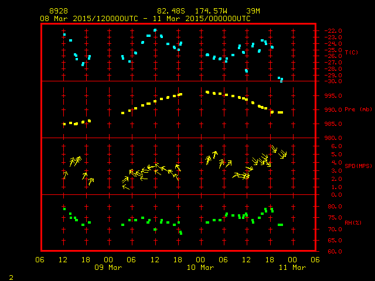Image resolution: width=375 pixels, height=281 pixels.
Task: Click the lowest cyan temperature point near -30.0
Action: coord(281,80)
